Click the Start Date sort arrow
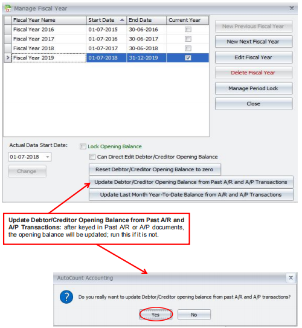This screenshot has height=328, width=302. click(x=122, y=20)
